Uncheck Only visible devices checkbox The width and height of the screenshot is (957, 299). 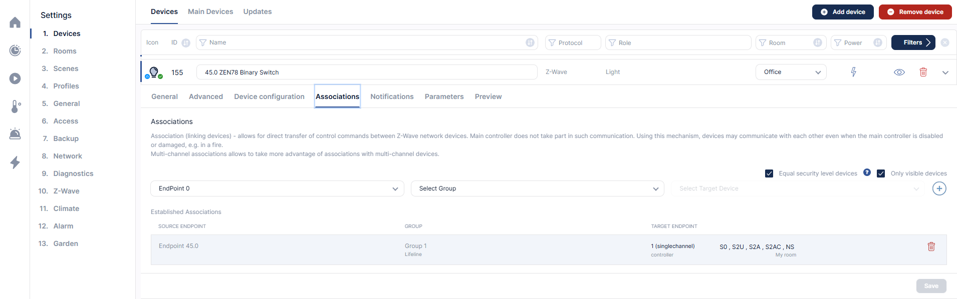pyautogui.click(x=881, y=173)
